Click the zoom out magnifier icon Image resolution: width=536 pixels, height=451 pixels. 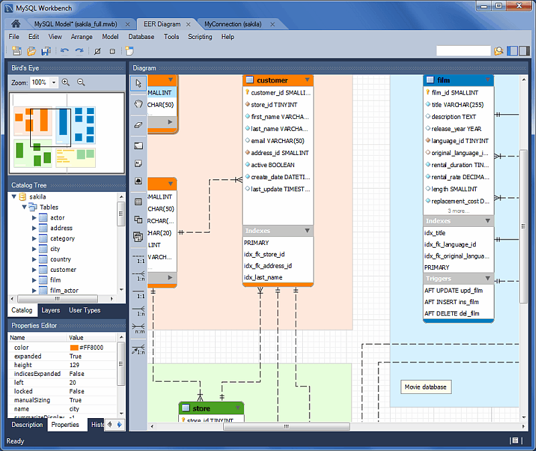[81, 83]
